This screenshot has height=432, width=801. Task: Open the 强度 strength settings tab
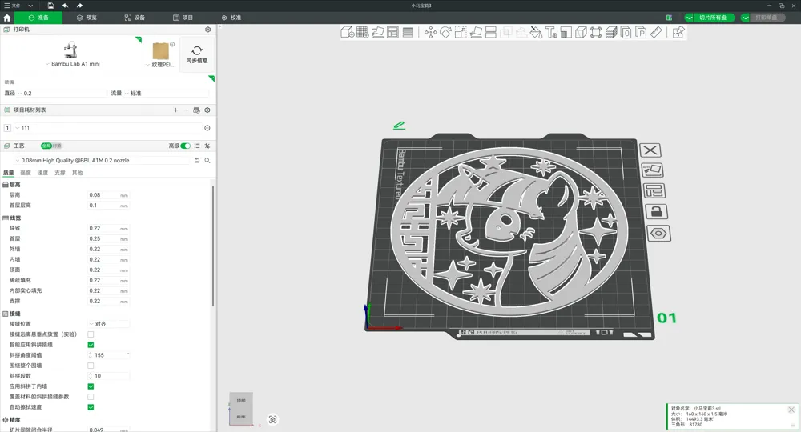coord(26,173)
